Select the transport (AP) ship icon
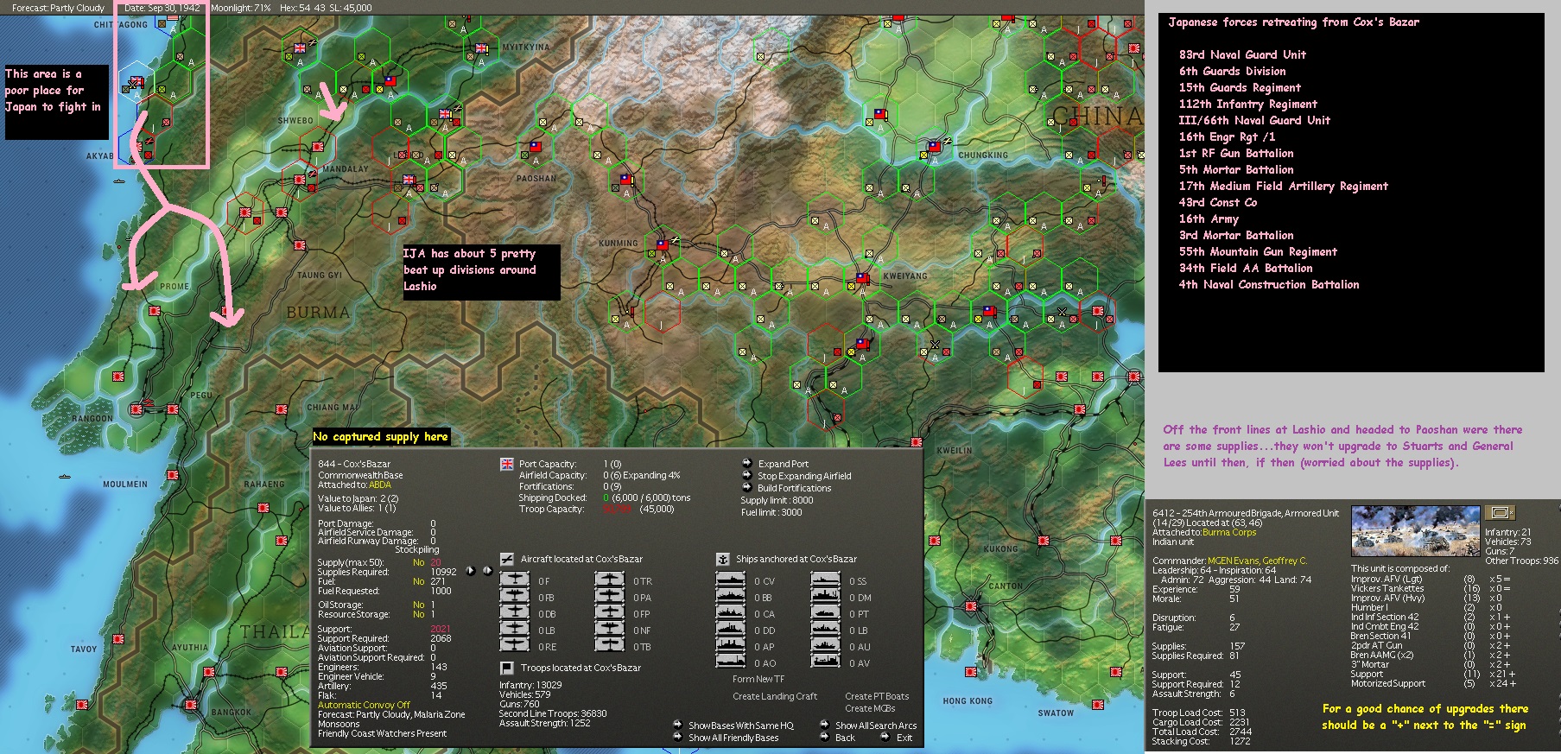This screenshot has width=1561, height=754. [x=731, y=646]
